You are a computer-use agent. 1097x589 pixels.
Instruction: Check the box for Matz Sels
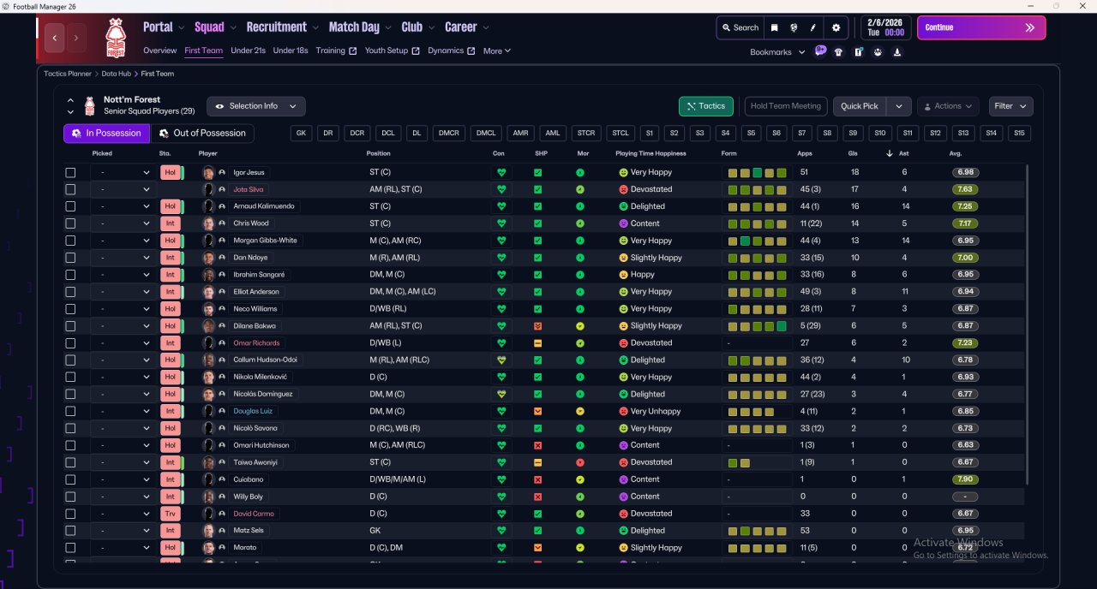(x=70, y=531)
